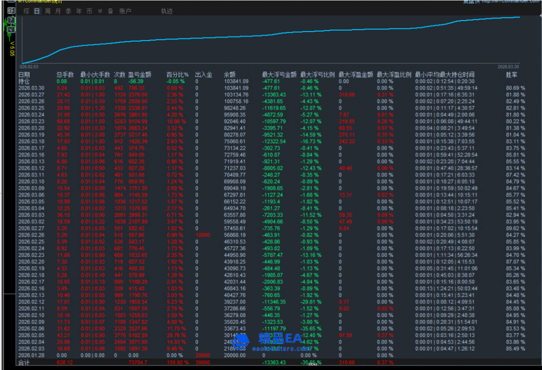
Task: Open the 币 currency tab
Action: point(89,11)
